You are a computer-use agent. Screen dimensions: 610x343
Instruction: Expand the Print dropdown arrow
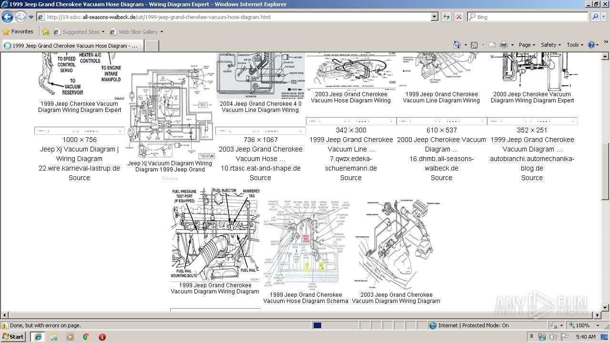click(512, 45)
